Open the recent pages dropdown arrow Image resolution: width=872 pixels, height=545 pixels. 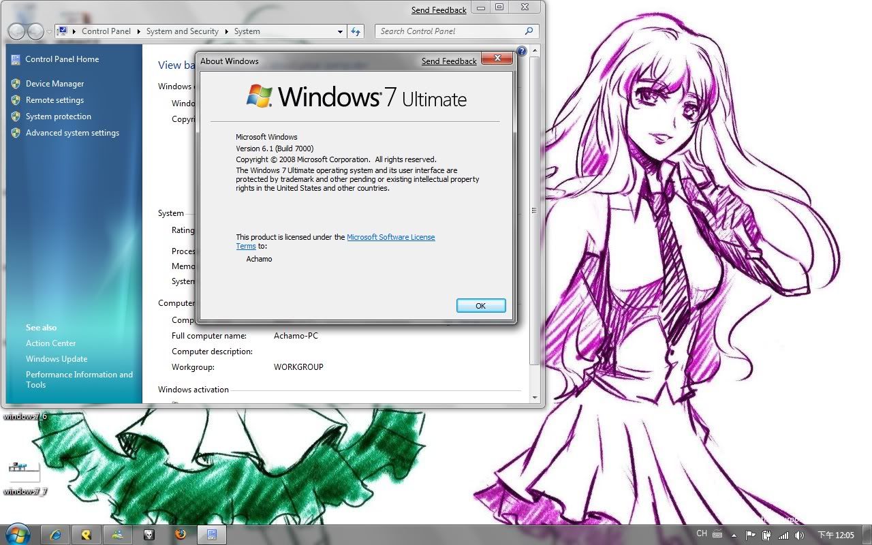49,31
